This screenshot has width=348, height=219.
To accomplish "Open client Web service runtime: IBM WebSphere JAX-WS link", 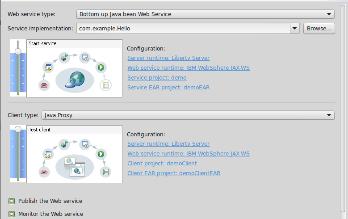I will (x=189, y=153).
